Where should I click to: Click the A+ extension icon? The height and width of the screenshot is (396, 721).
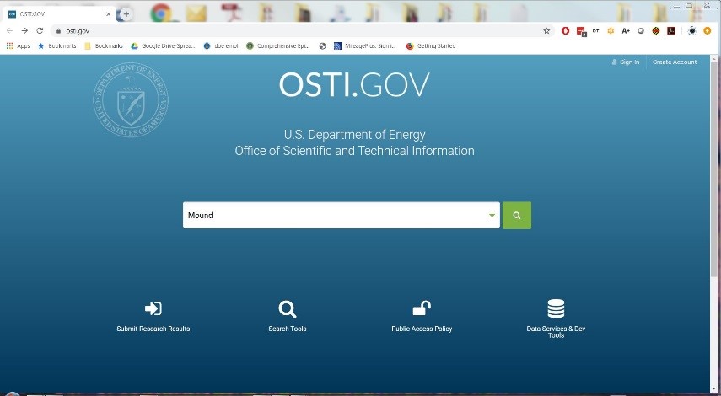click(x=626, y=31)
